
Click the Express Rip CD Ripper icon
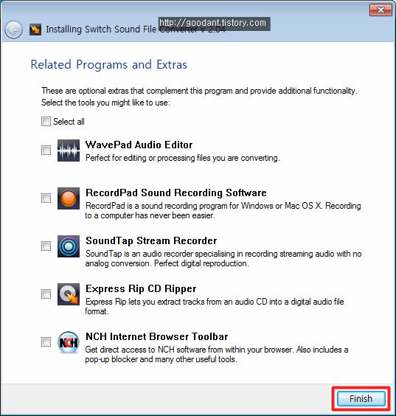pyautogui.click(x=69, y=294)
